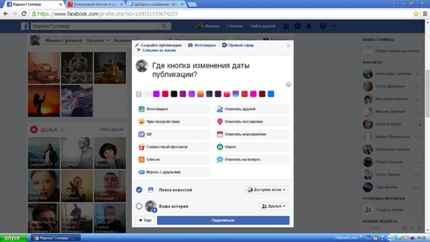The height and width of the screenshot is (242, 430).
Task: Pick the black background color swatch
Action: coord(174,94)
